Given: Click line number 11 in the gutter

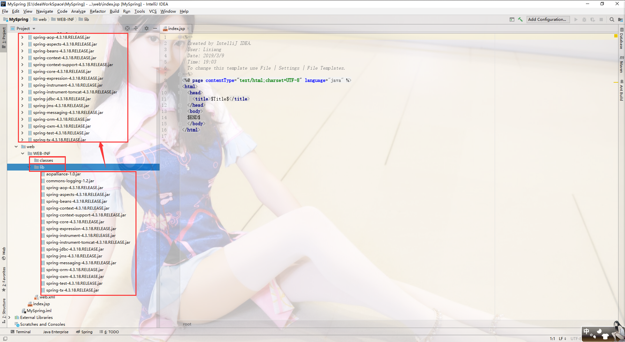Looking at the screenshot, I should click(x=164, y=99).
